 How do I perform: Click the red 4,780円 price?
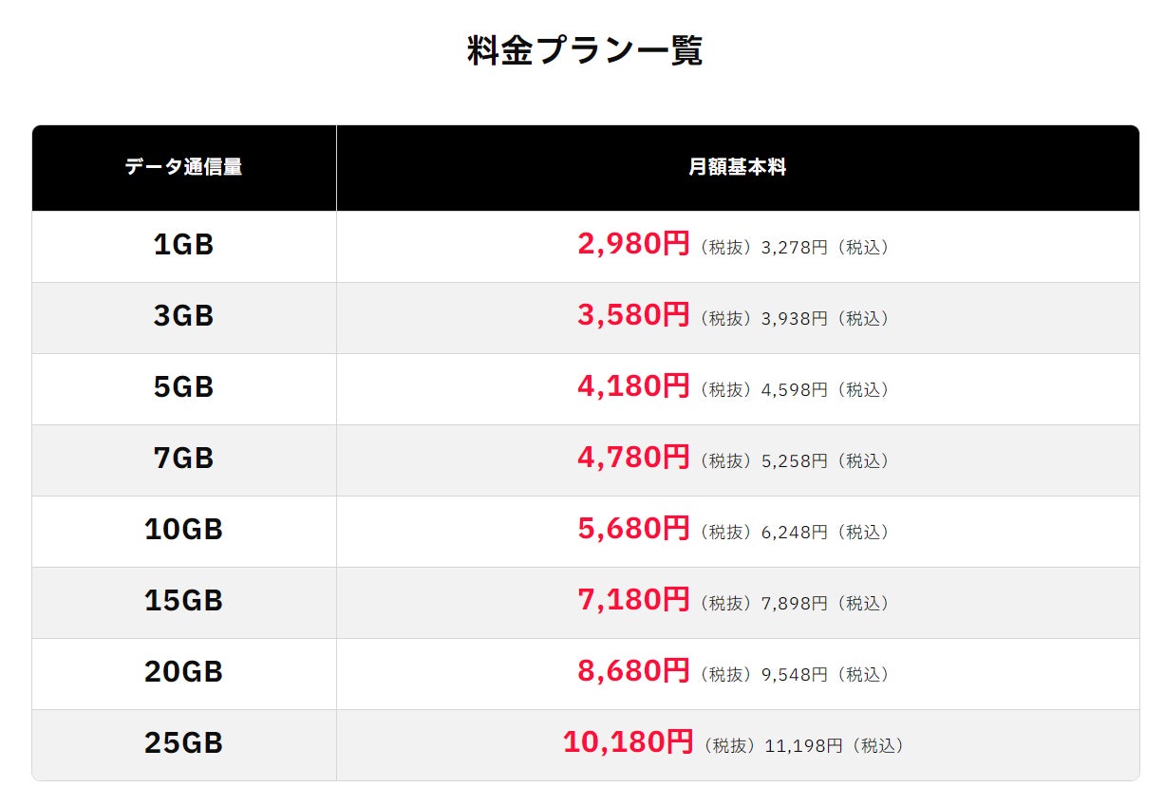(x=633, y=458)
